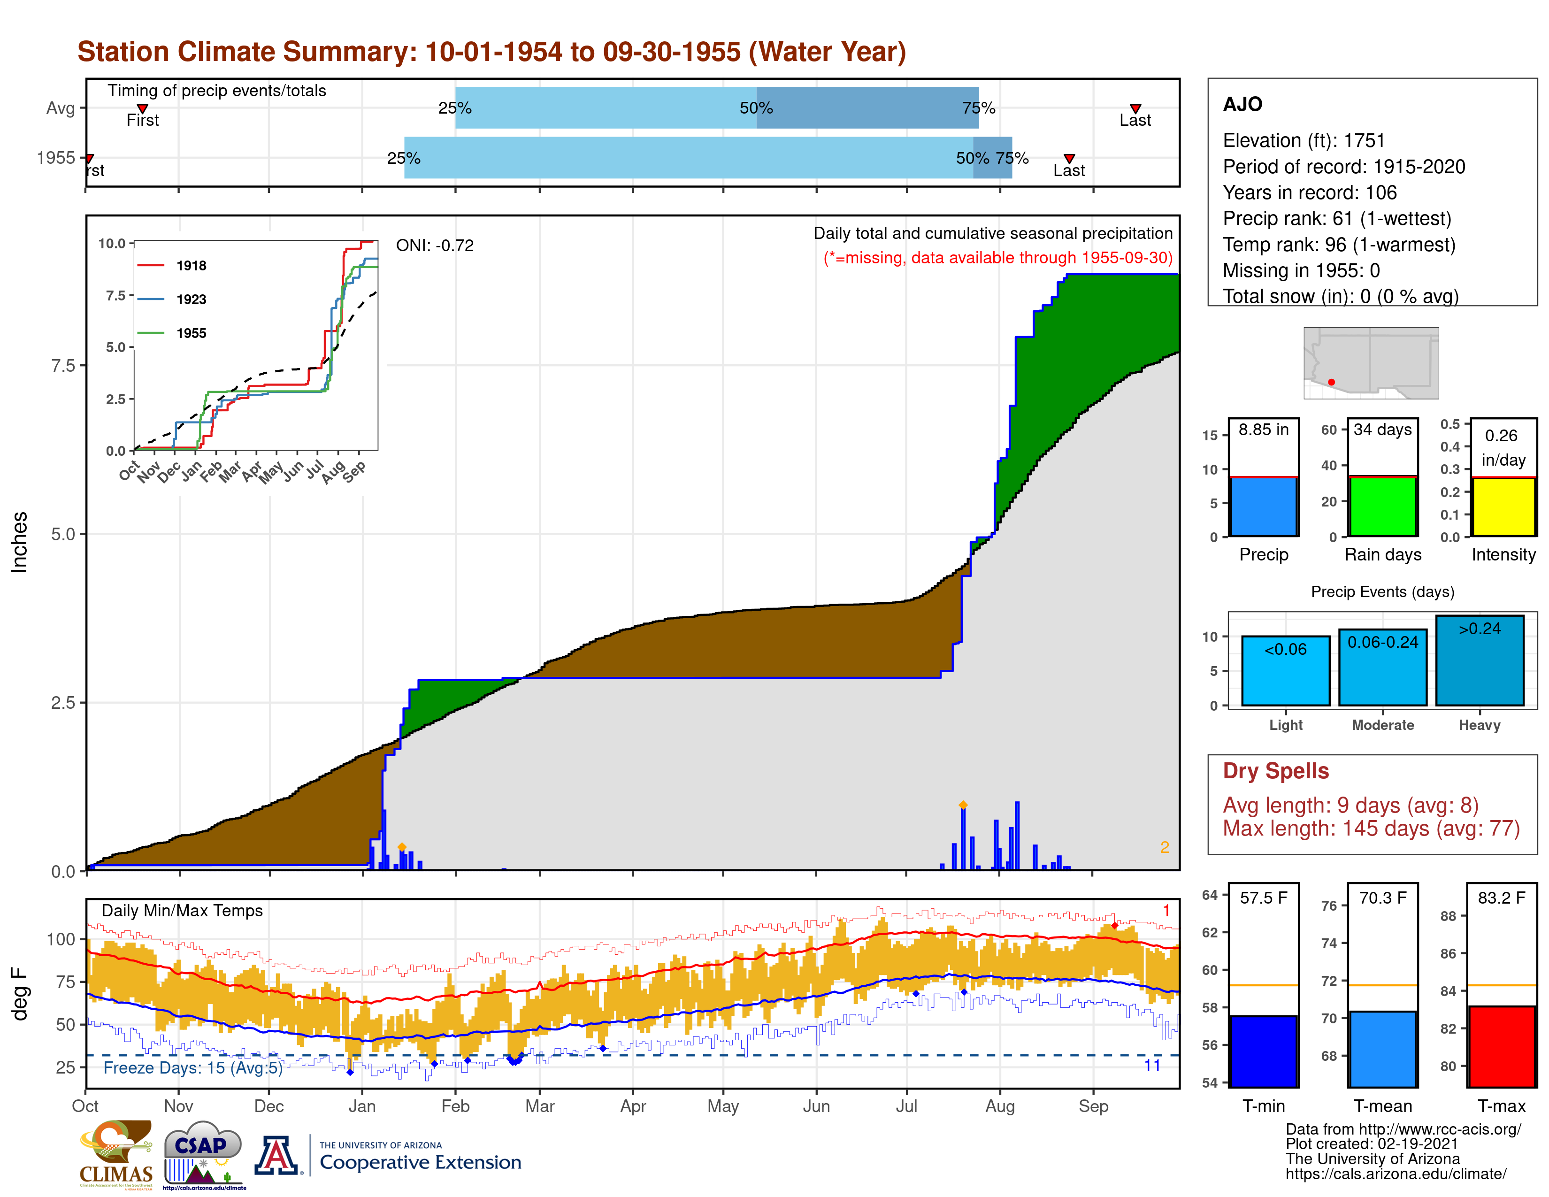Click the Precip Events (days) heading

pyautogui.click(x=1382, y=591)
